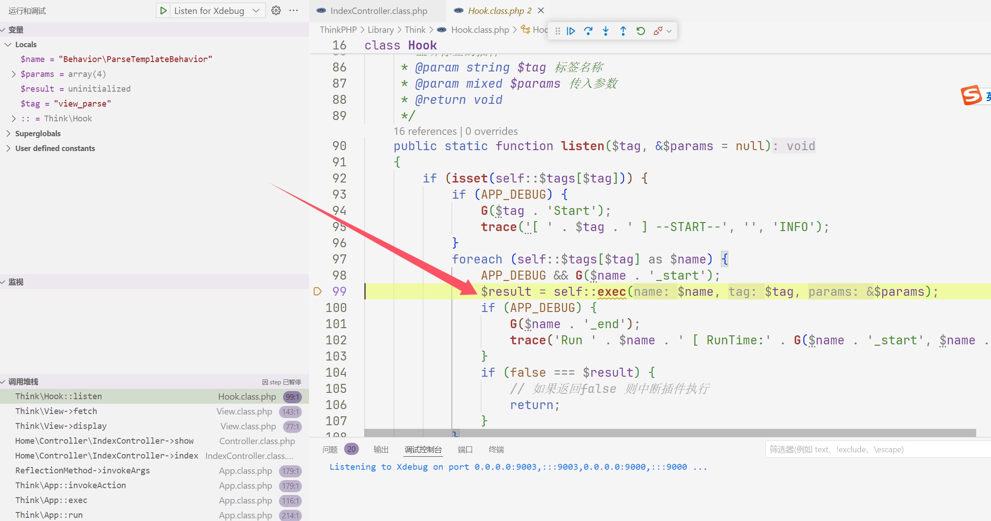Open the 问题 problems panel tab

(x=330, y=450)
